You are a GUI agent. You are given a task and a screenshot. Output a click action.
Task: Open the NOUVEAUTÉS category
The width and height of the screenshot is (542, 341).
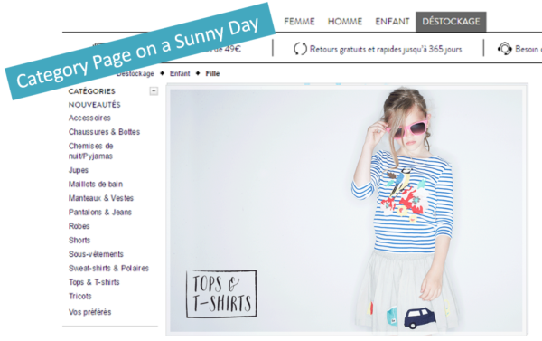[94, 105]
